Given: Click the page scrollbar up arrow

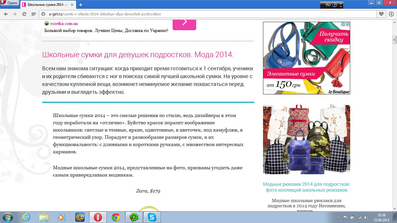Looking at the screenshot, I should [394, 22].
